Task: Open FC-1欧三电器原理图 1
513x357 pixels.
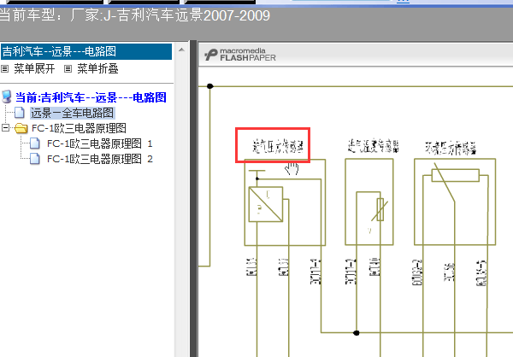Action: 99,143
